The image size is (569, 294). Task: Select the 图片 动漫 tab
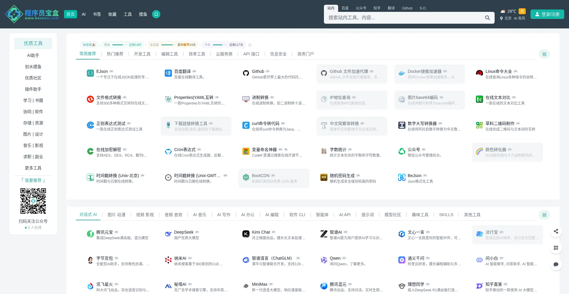(116, 215)
